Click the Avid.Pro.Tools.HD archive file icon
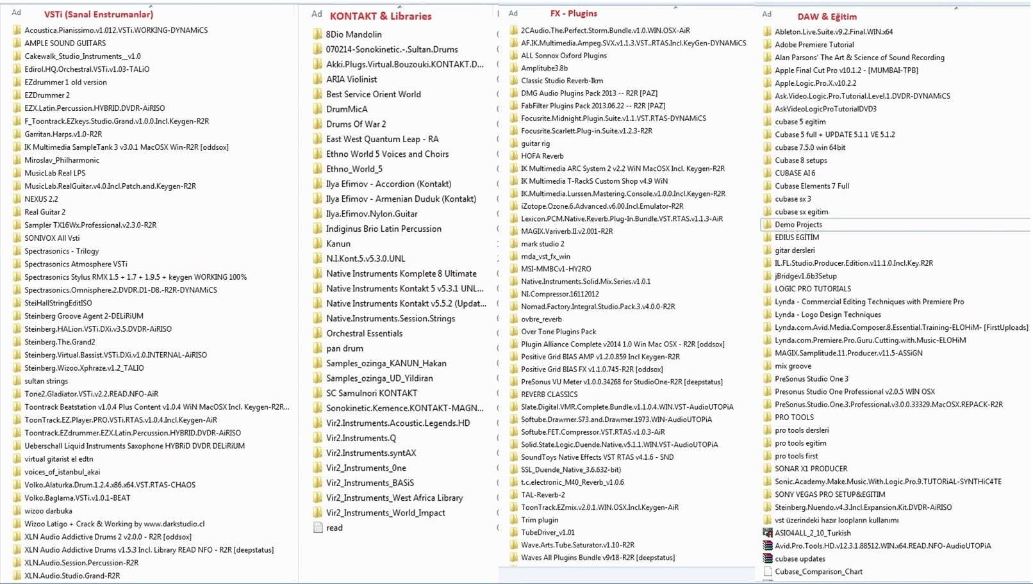1033x584 pixels. [767, 546]
